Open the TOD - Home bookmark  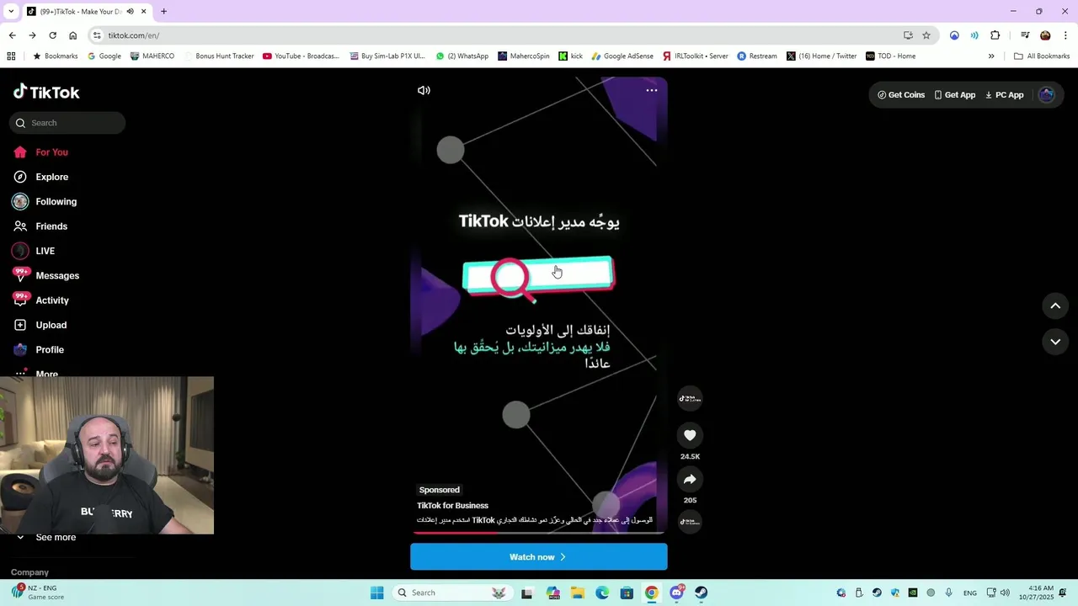(890, 56)
